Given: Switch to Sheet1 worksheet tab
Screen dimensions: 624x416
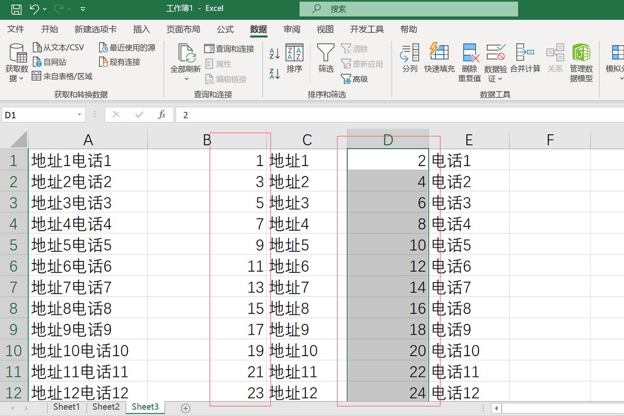Looking at the screenshot, I should 66,407.
